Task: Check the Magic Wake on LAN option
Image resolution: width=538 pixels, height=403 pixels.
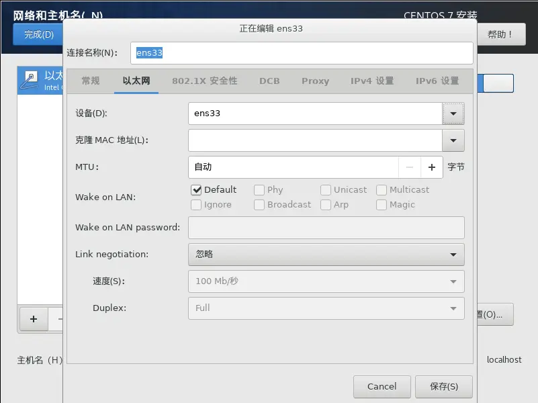Action: [x=382, y=205]
